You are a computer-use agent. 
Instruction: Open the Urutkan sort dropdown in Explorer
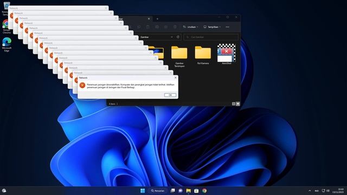coord(190,27)
